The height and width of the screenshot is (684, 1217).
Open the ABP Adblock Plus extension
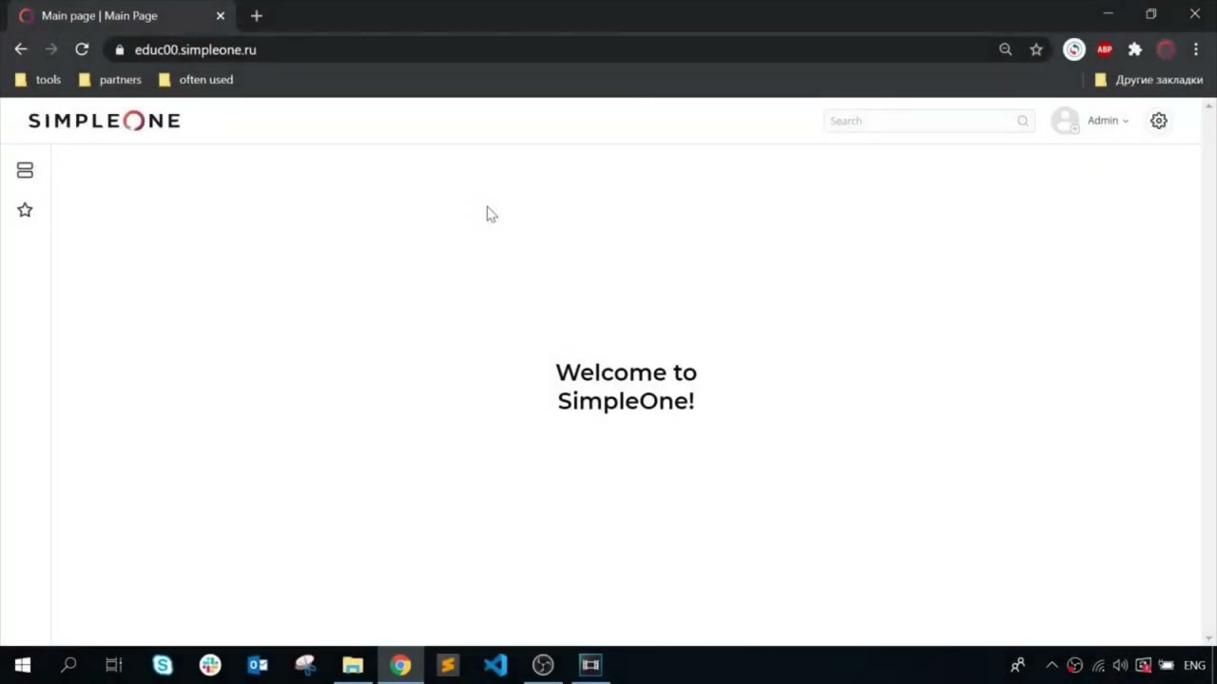(x=1105, y=49)
